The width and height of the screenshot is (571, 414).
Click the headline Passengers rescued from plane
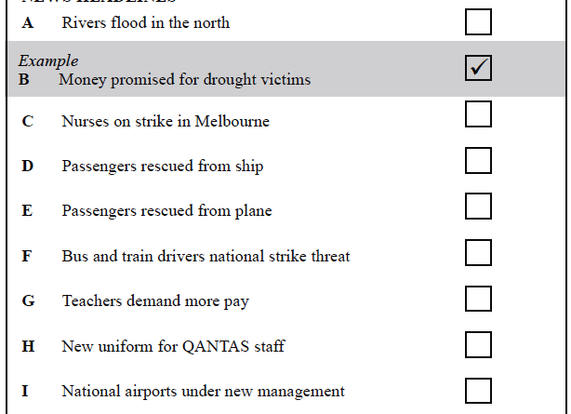tap(166, 211)
